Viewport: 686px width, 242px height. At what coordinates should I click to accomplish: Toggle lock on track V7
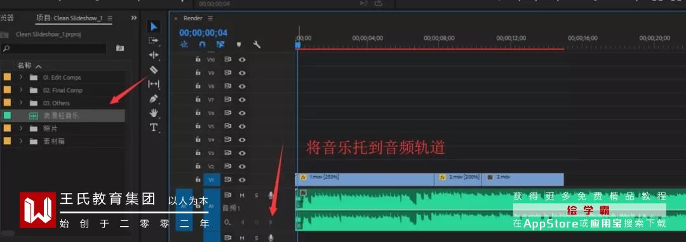(198, 99)
